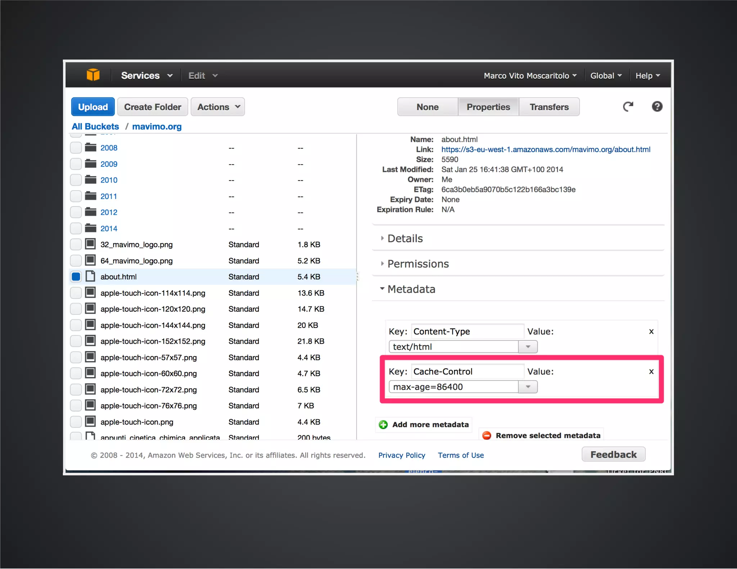Switch to the Transfers tab
This screenshot has height=569, width=737.
(x=549, y=107)
